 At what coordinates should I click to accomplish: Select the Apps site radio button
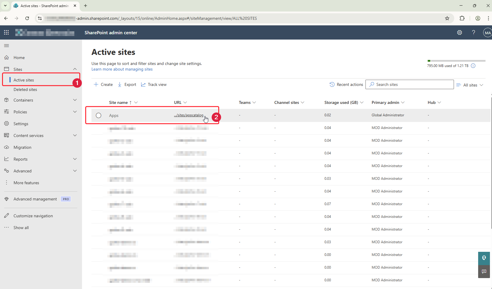pyautogui.click(x=99, y=115)
